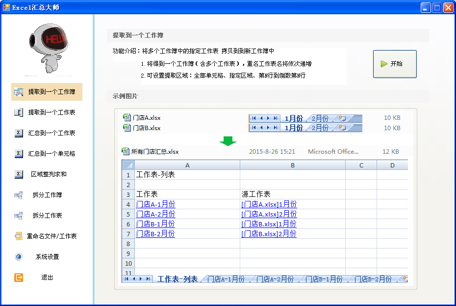
Task: Open the [门店B.xlsx]2月份 source link
Action: (x=269, y=234)
